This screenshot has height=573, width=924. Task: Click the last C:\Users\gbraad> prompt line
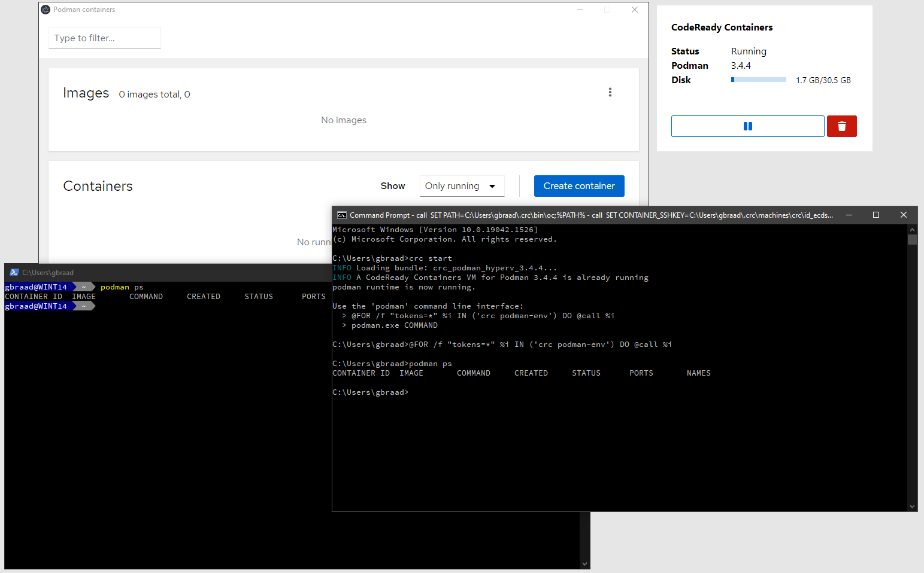(x=371, y=392)
